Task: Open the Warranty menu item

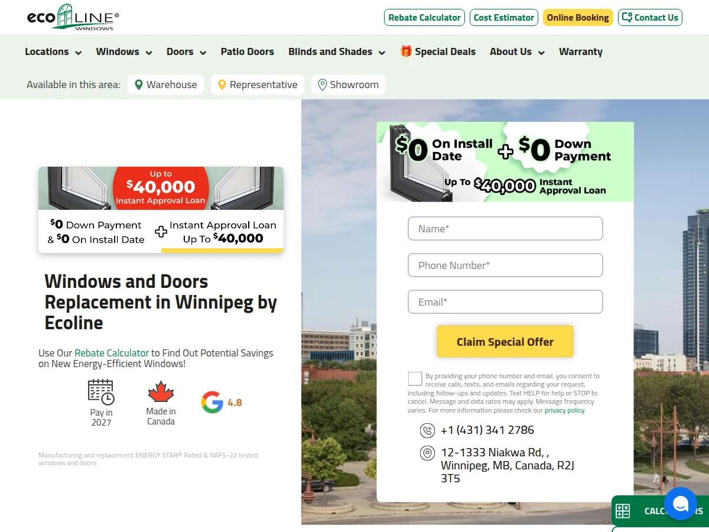Action: [x=581, y=51]
